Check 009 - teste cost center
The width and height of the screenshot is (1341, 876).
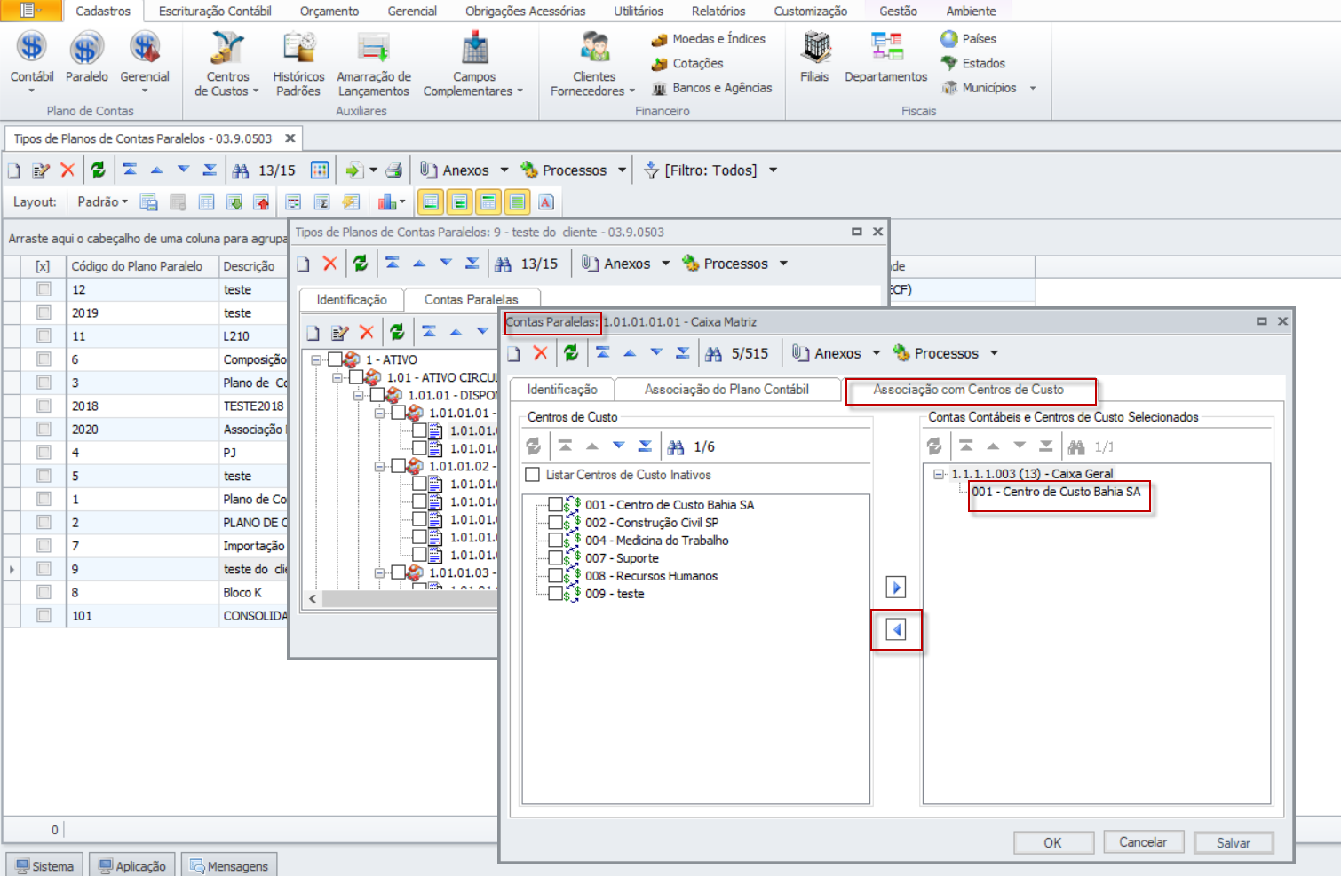[x=555, y=593]
